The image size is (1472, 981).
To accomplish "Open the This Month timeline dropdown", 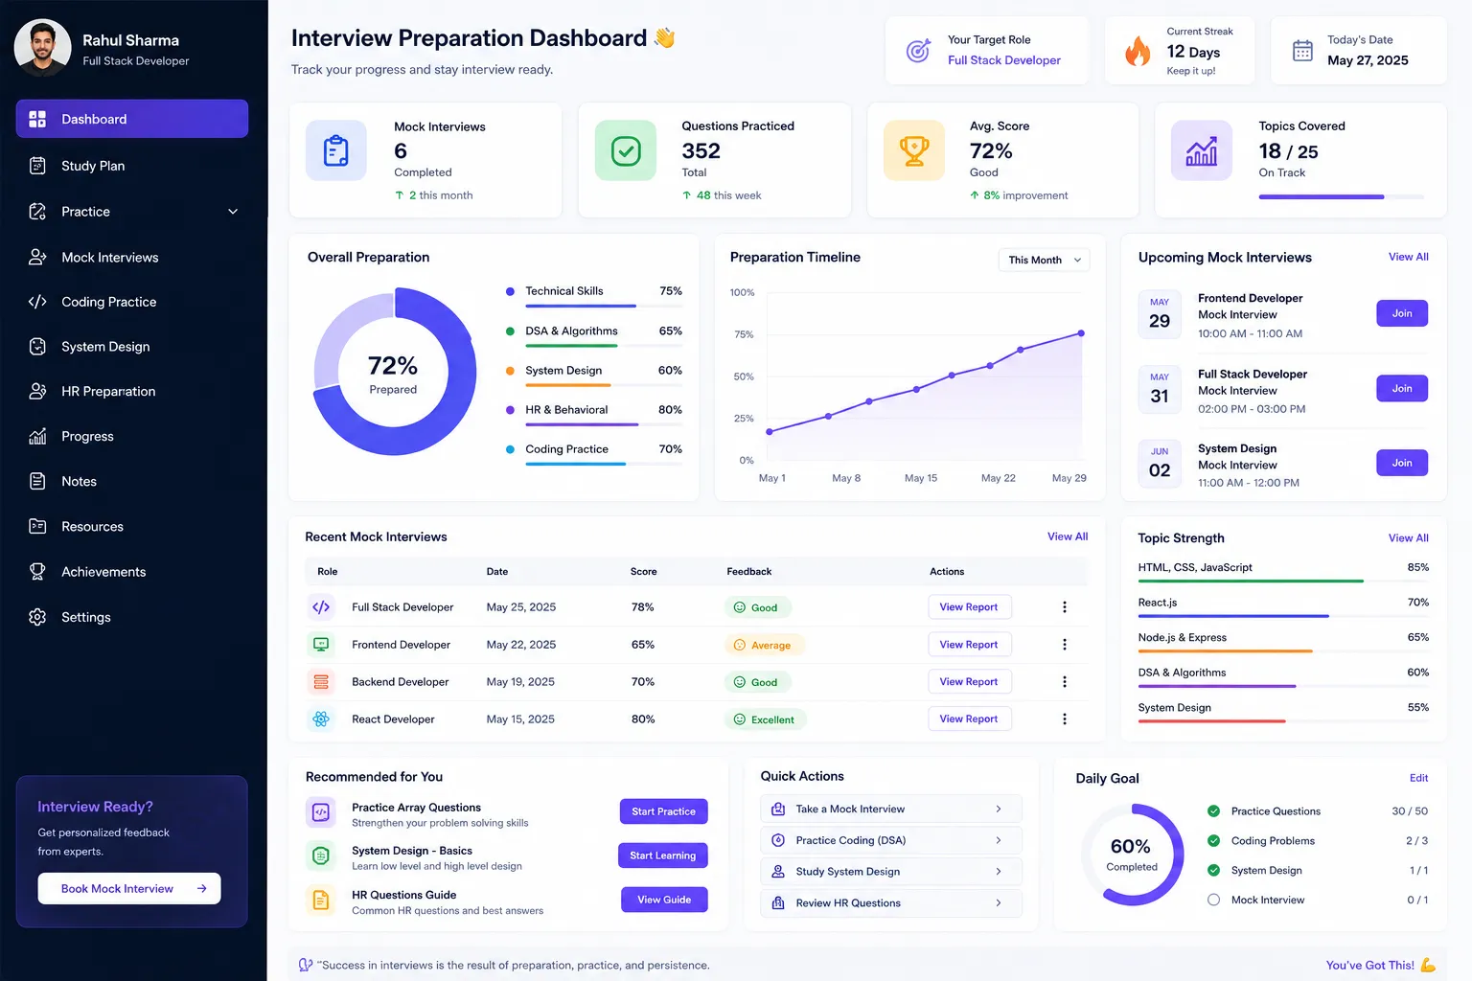I will point(1044,260).
